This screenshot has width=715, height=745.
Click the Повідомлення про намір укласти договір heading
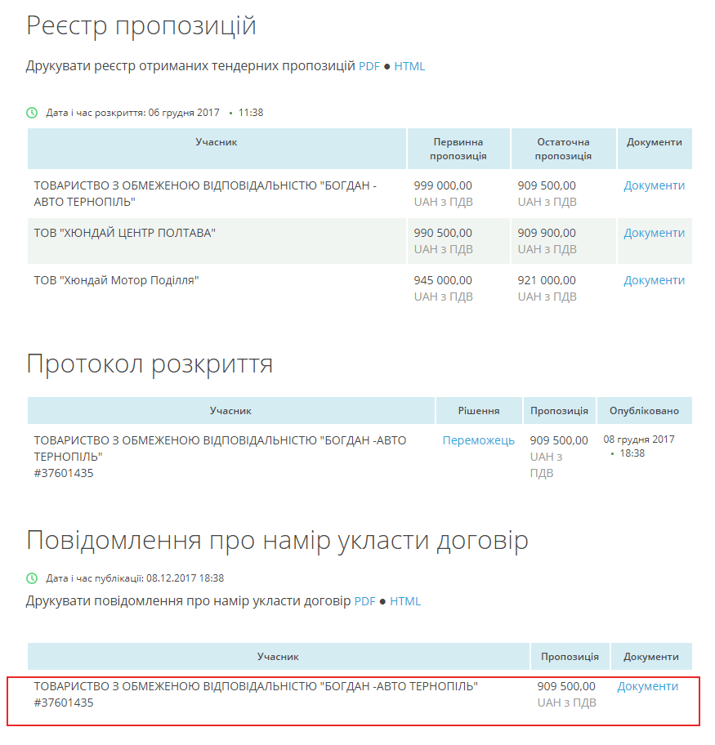coord(278,541)
